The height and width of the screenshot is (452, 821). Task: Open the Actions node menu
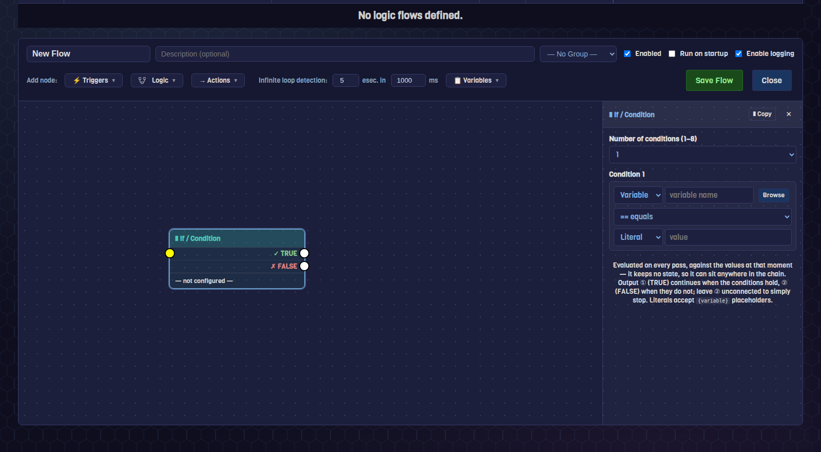pos(218,80)
